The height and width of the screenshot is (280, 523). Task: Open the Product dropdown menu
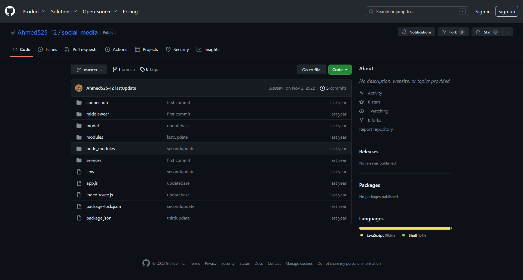click(x=34, y=11)
